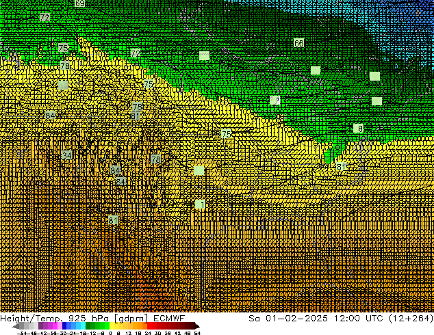Click the '[gdpm]' unit label
Viewport: 434px width, 335px height.
pos(131,319)
